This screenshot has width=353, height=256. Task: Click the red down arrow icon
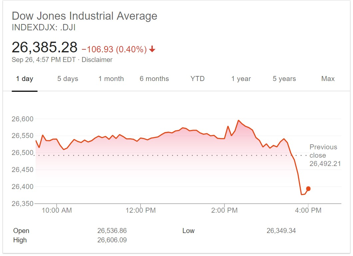point(152,50)
